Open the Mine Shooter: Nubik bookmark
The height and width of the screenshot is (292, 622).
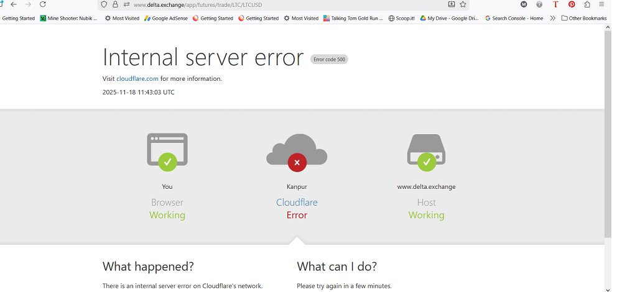(68, 18)
